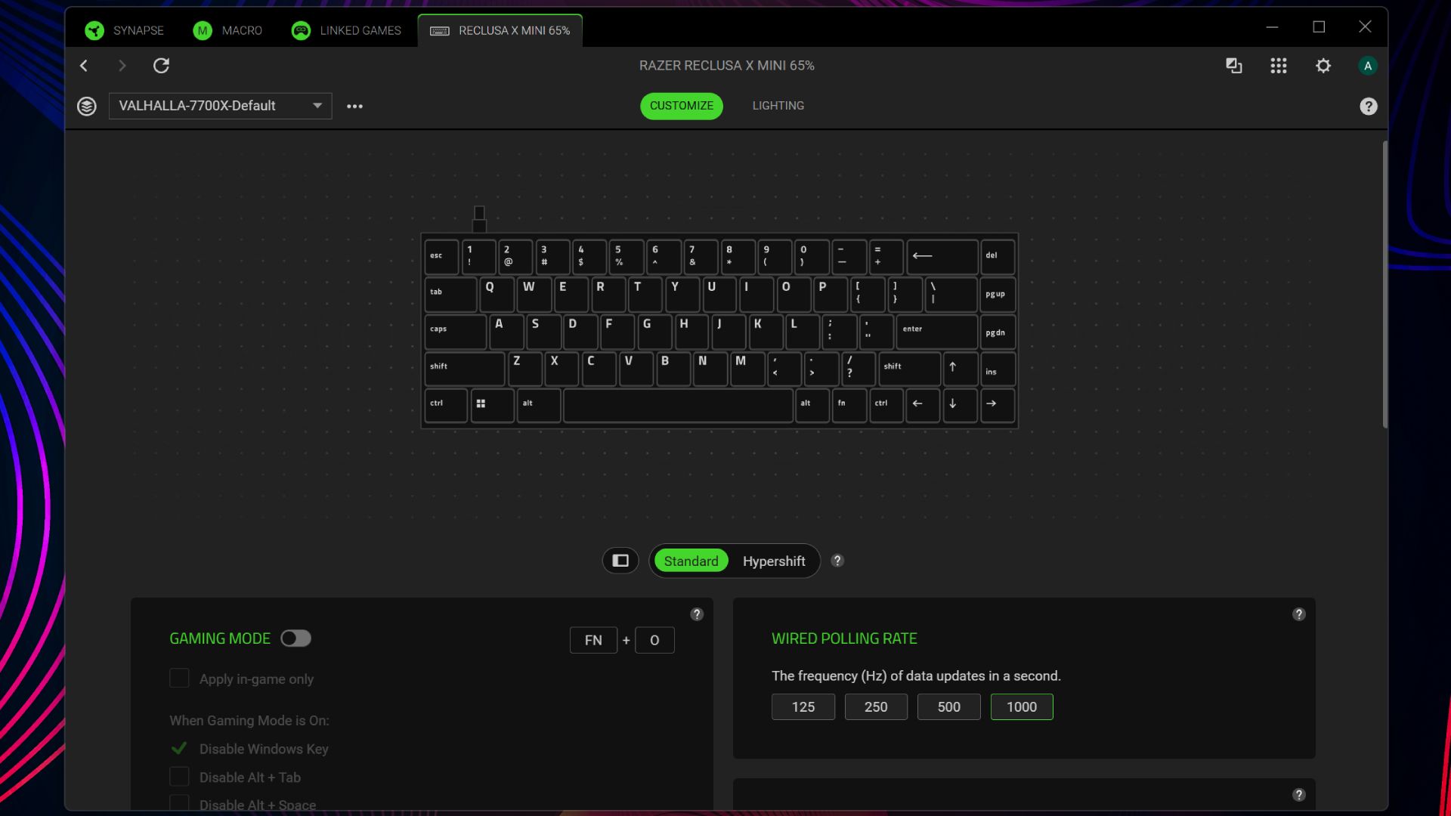Select the down arrow key
The height and width of the screenshot is (816, 1451).
point(960,405)
